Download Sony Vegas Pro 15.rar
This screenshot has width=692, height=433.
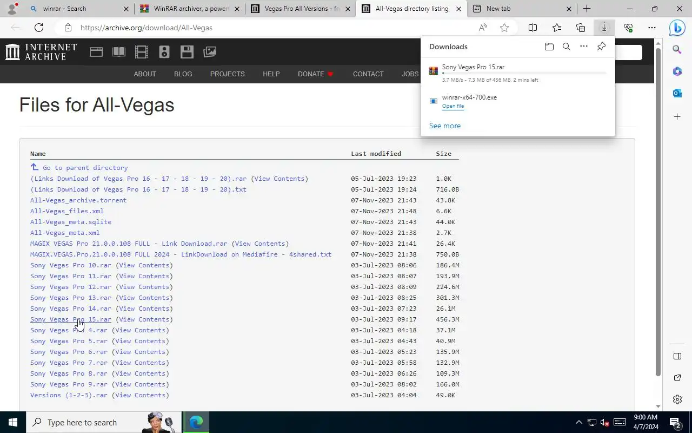point(71,319)
